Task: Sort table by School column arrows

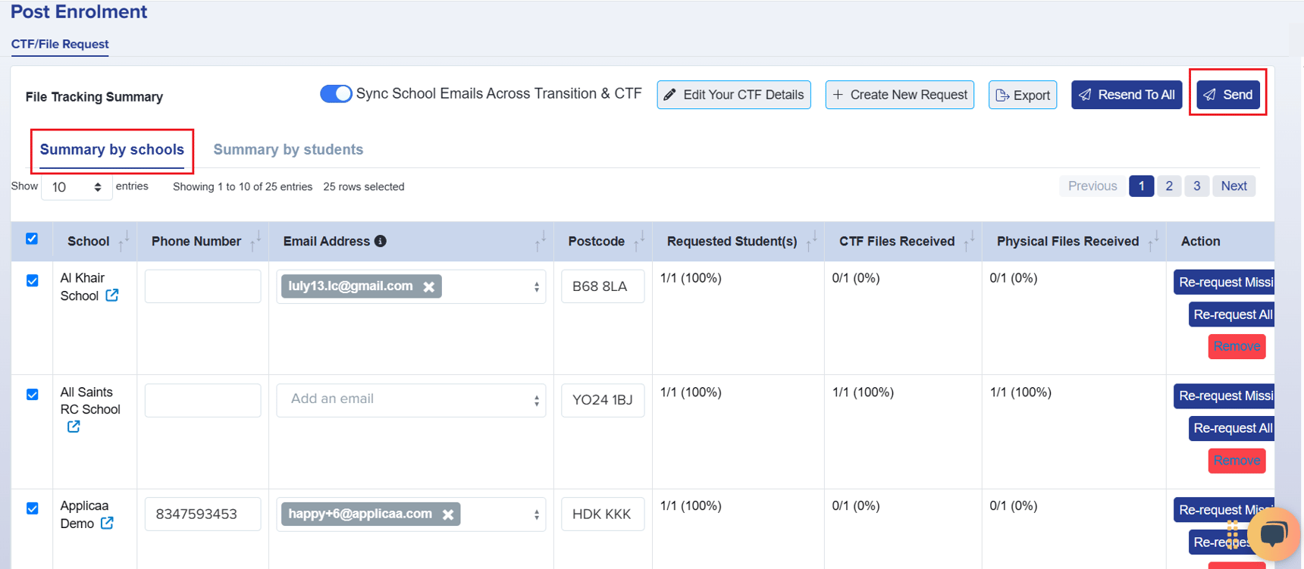Action: coord(124,241)
